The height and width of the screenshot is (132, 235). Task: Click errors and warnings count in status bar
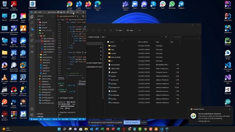47,119
